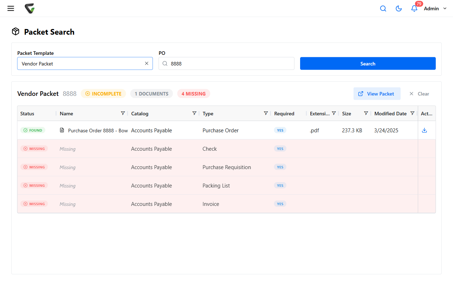This screenshot has height=283, width=453.
Task: Clear the packet search results
Action: (419, 94)
